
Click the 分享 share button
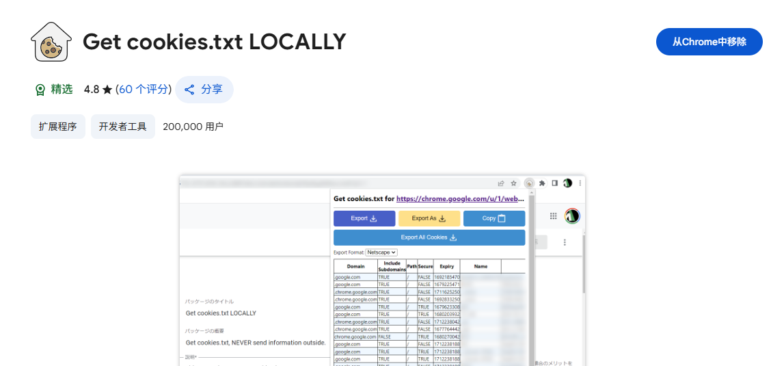pos(204,90)
